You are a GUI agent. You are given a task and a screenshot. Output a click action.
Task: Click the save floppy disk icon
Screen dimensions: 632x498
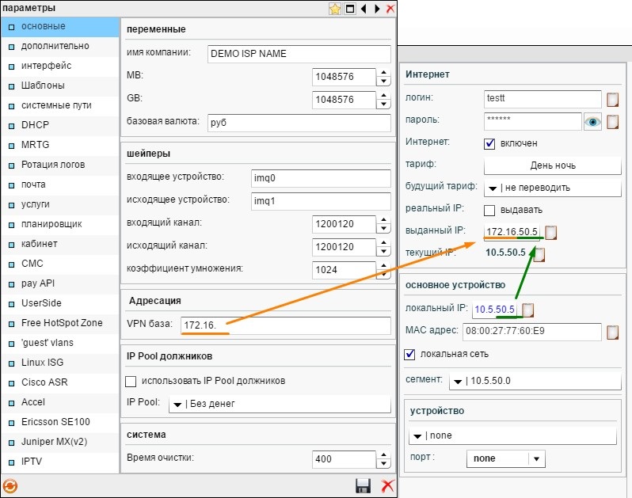[364, 485]
